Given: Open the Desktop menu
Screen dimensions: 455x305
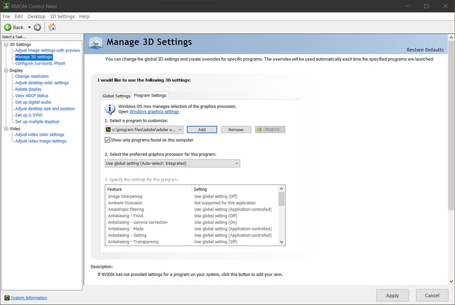Looking at the screenshot, I should (x=36, y=16).
